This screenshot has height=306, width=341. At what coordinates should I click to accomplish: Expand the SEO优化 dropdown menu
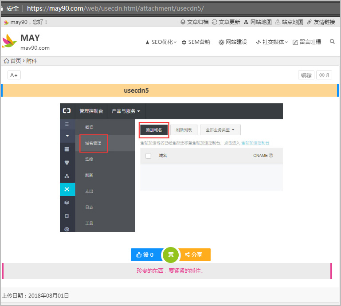pyautogui.click(x=161, y=42)
